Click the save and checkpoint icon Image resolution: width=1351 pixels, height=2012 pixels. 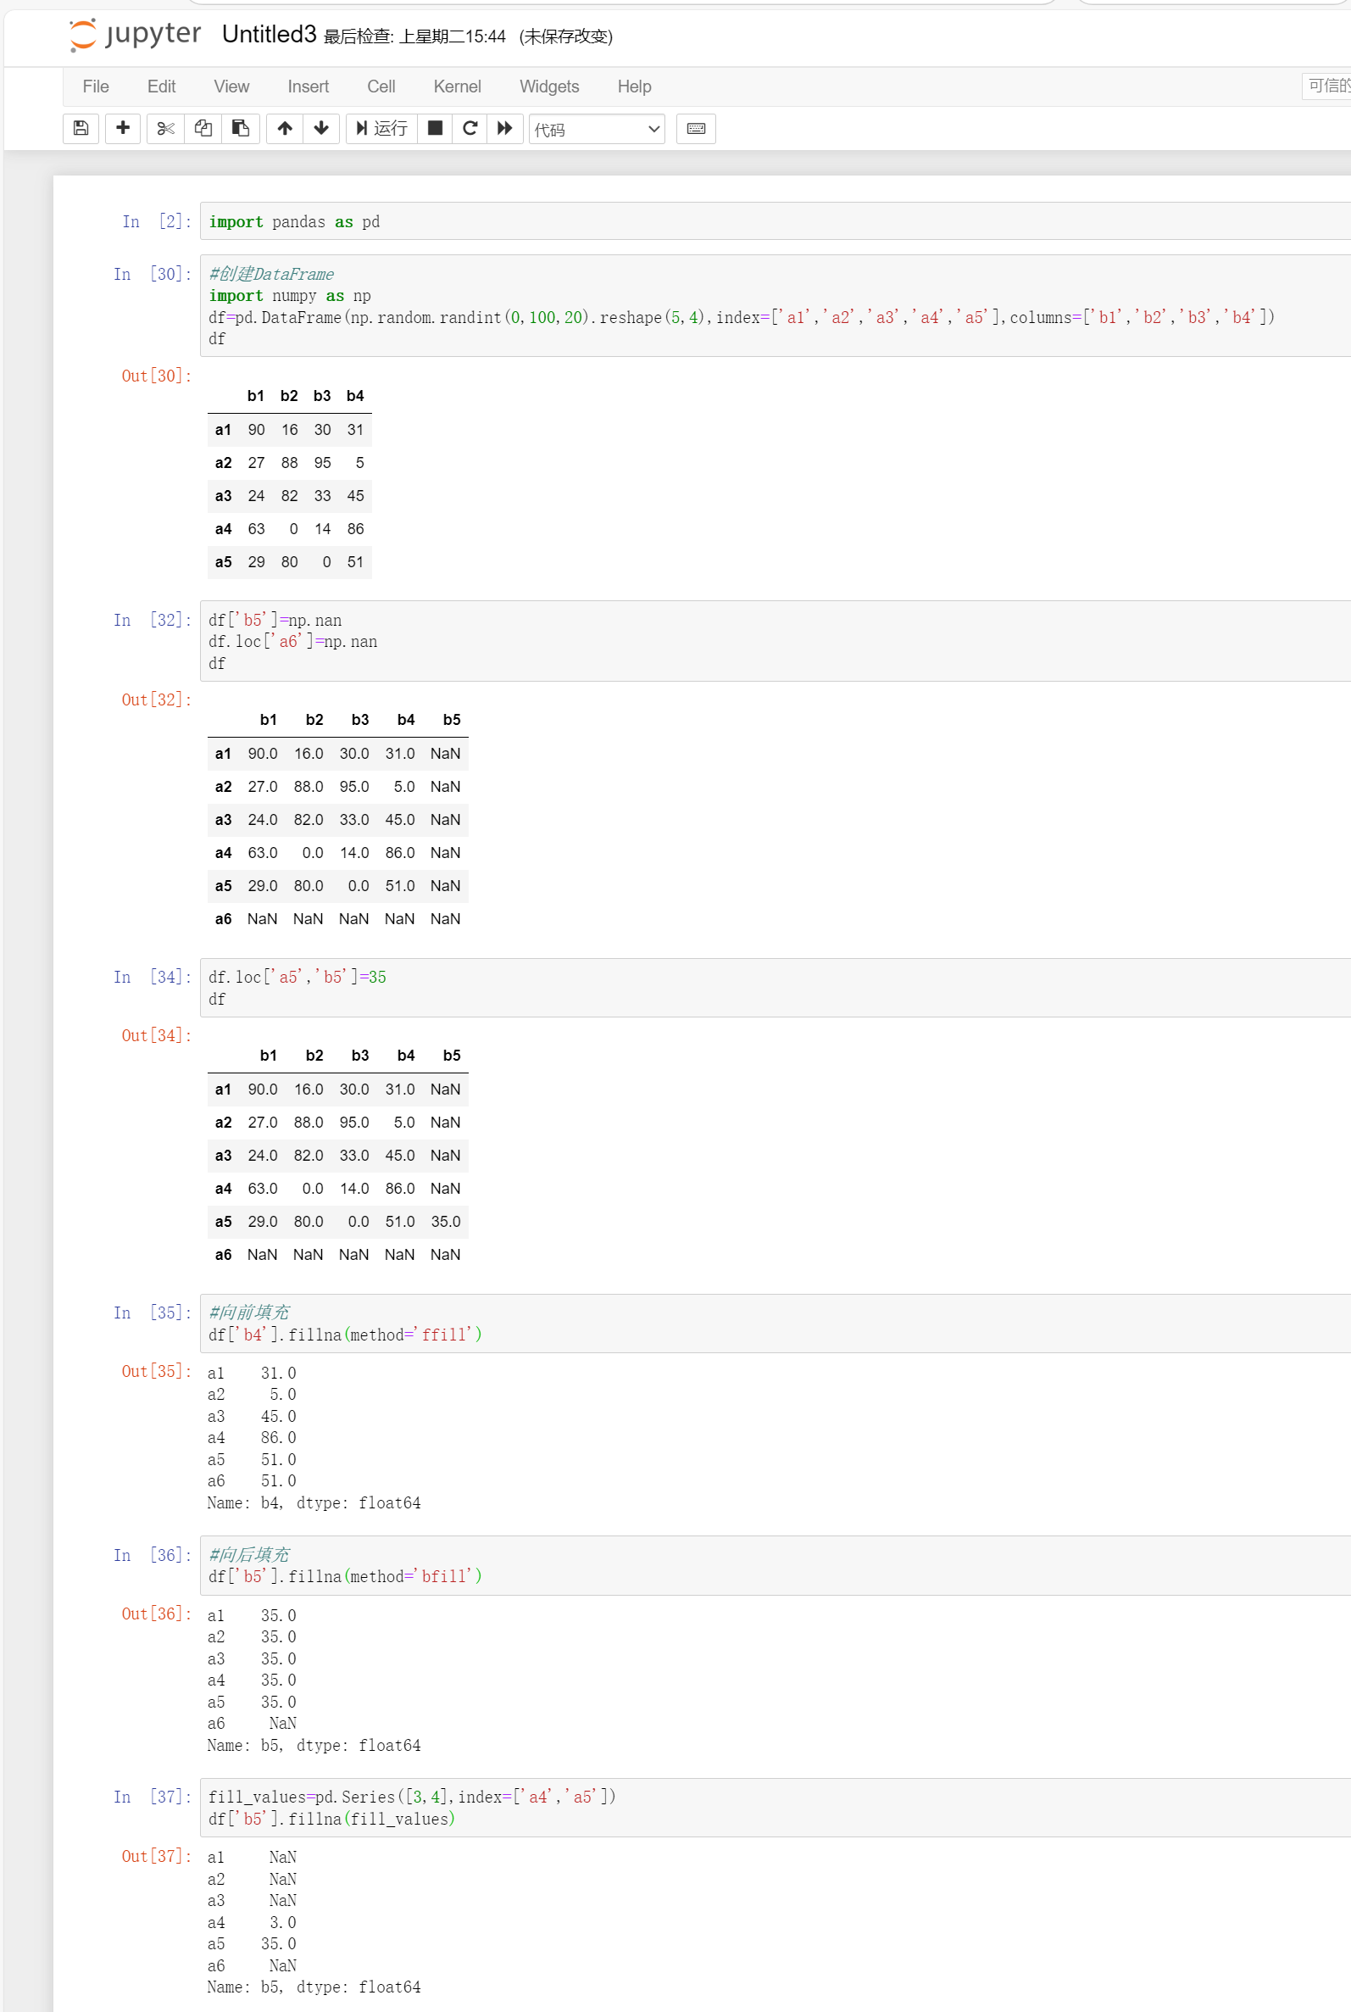click(x=81, y=128)
